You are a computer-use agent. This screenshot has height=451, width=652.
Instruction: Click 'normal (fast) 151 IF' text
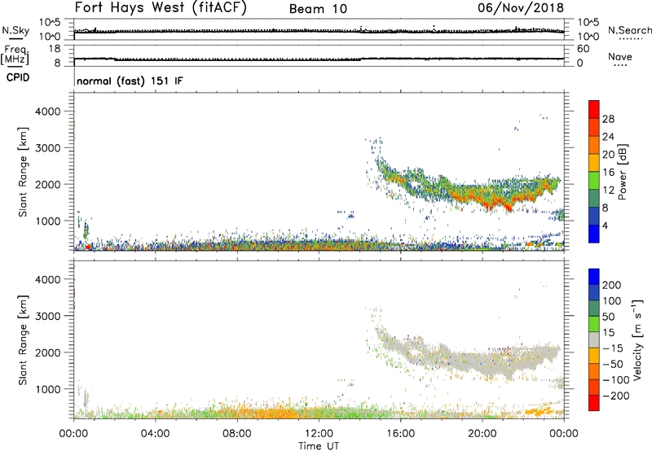click(130, 81)
